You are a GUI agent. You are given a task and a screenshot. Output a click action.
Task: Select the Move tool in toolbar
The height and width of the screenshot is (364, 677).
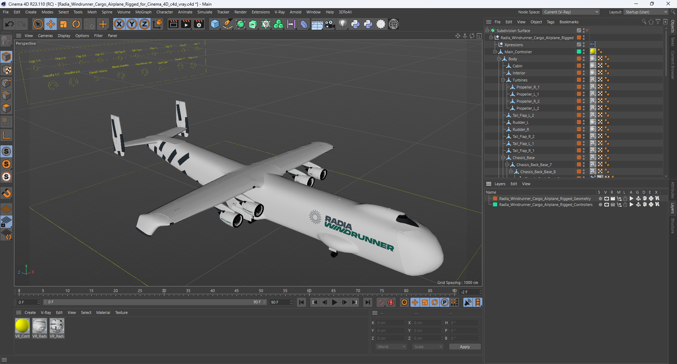[51, 24]
